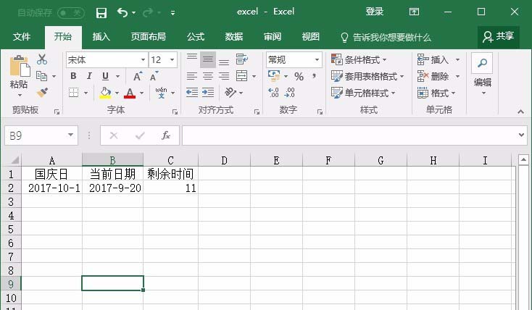Open the 公式 ribbon tab
Screen dimensions: 532x310
pos(196,37)
